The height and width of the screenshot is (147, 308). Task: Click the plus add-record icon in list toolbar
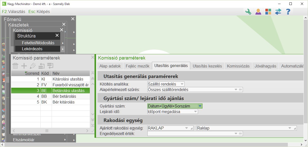tap(24, 66)
